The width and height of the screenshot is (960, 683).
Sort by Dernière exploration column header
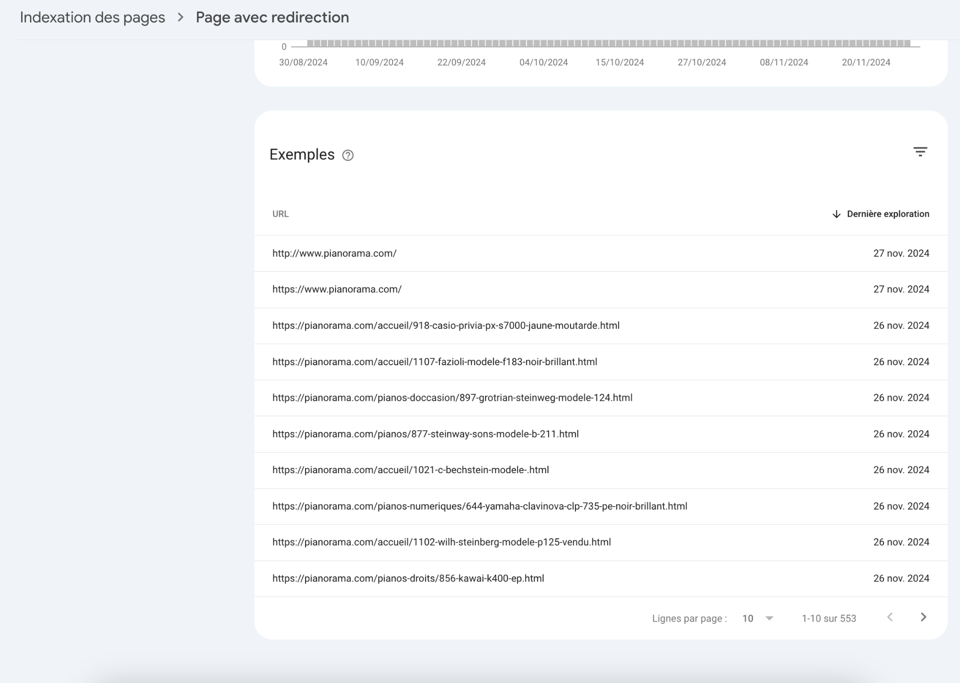point(887,214)
